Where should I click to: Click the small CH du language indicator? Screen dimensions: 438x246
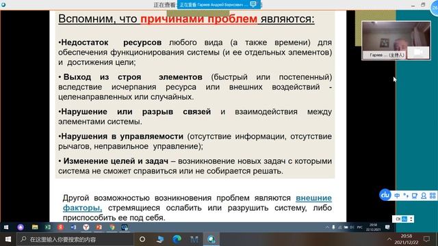pyautogui.click(x=401, y=219)
